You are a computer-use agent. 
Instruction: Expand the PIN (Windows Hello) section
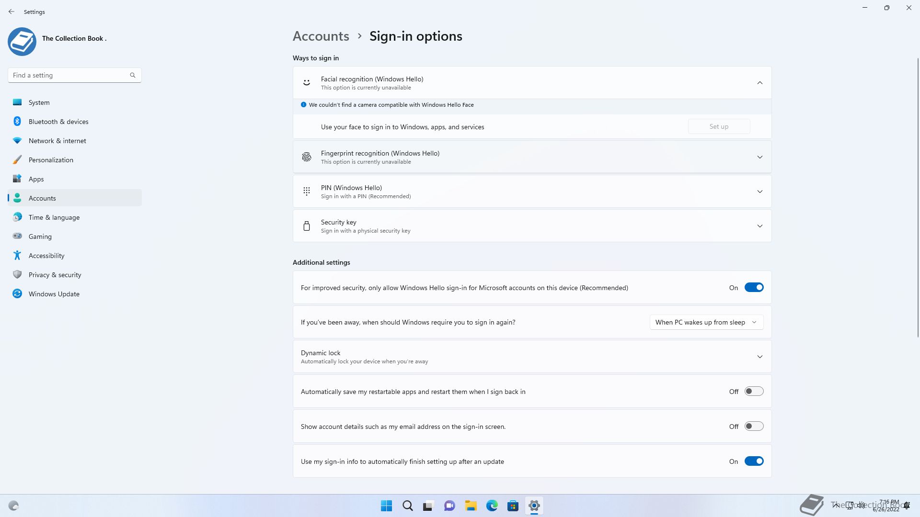click(x=759, y=191)
